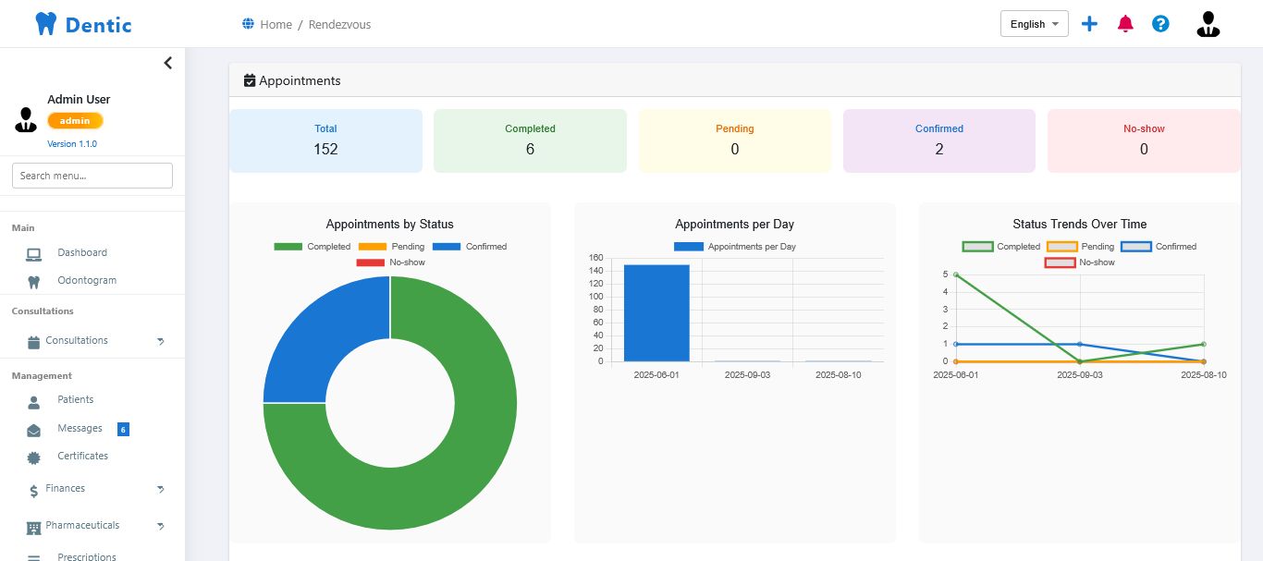Open Dashboard from the sidebar
Viewport: 1263px width, 561px height.
(82, 252)
